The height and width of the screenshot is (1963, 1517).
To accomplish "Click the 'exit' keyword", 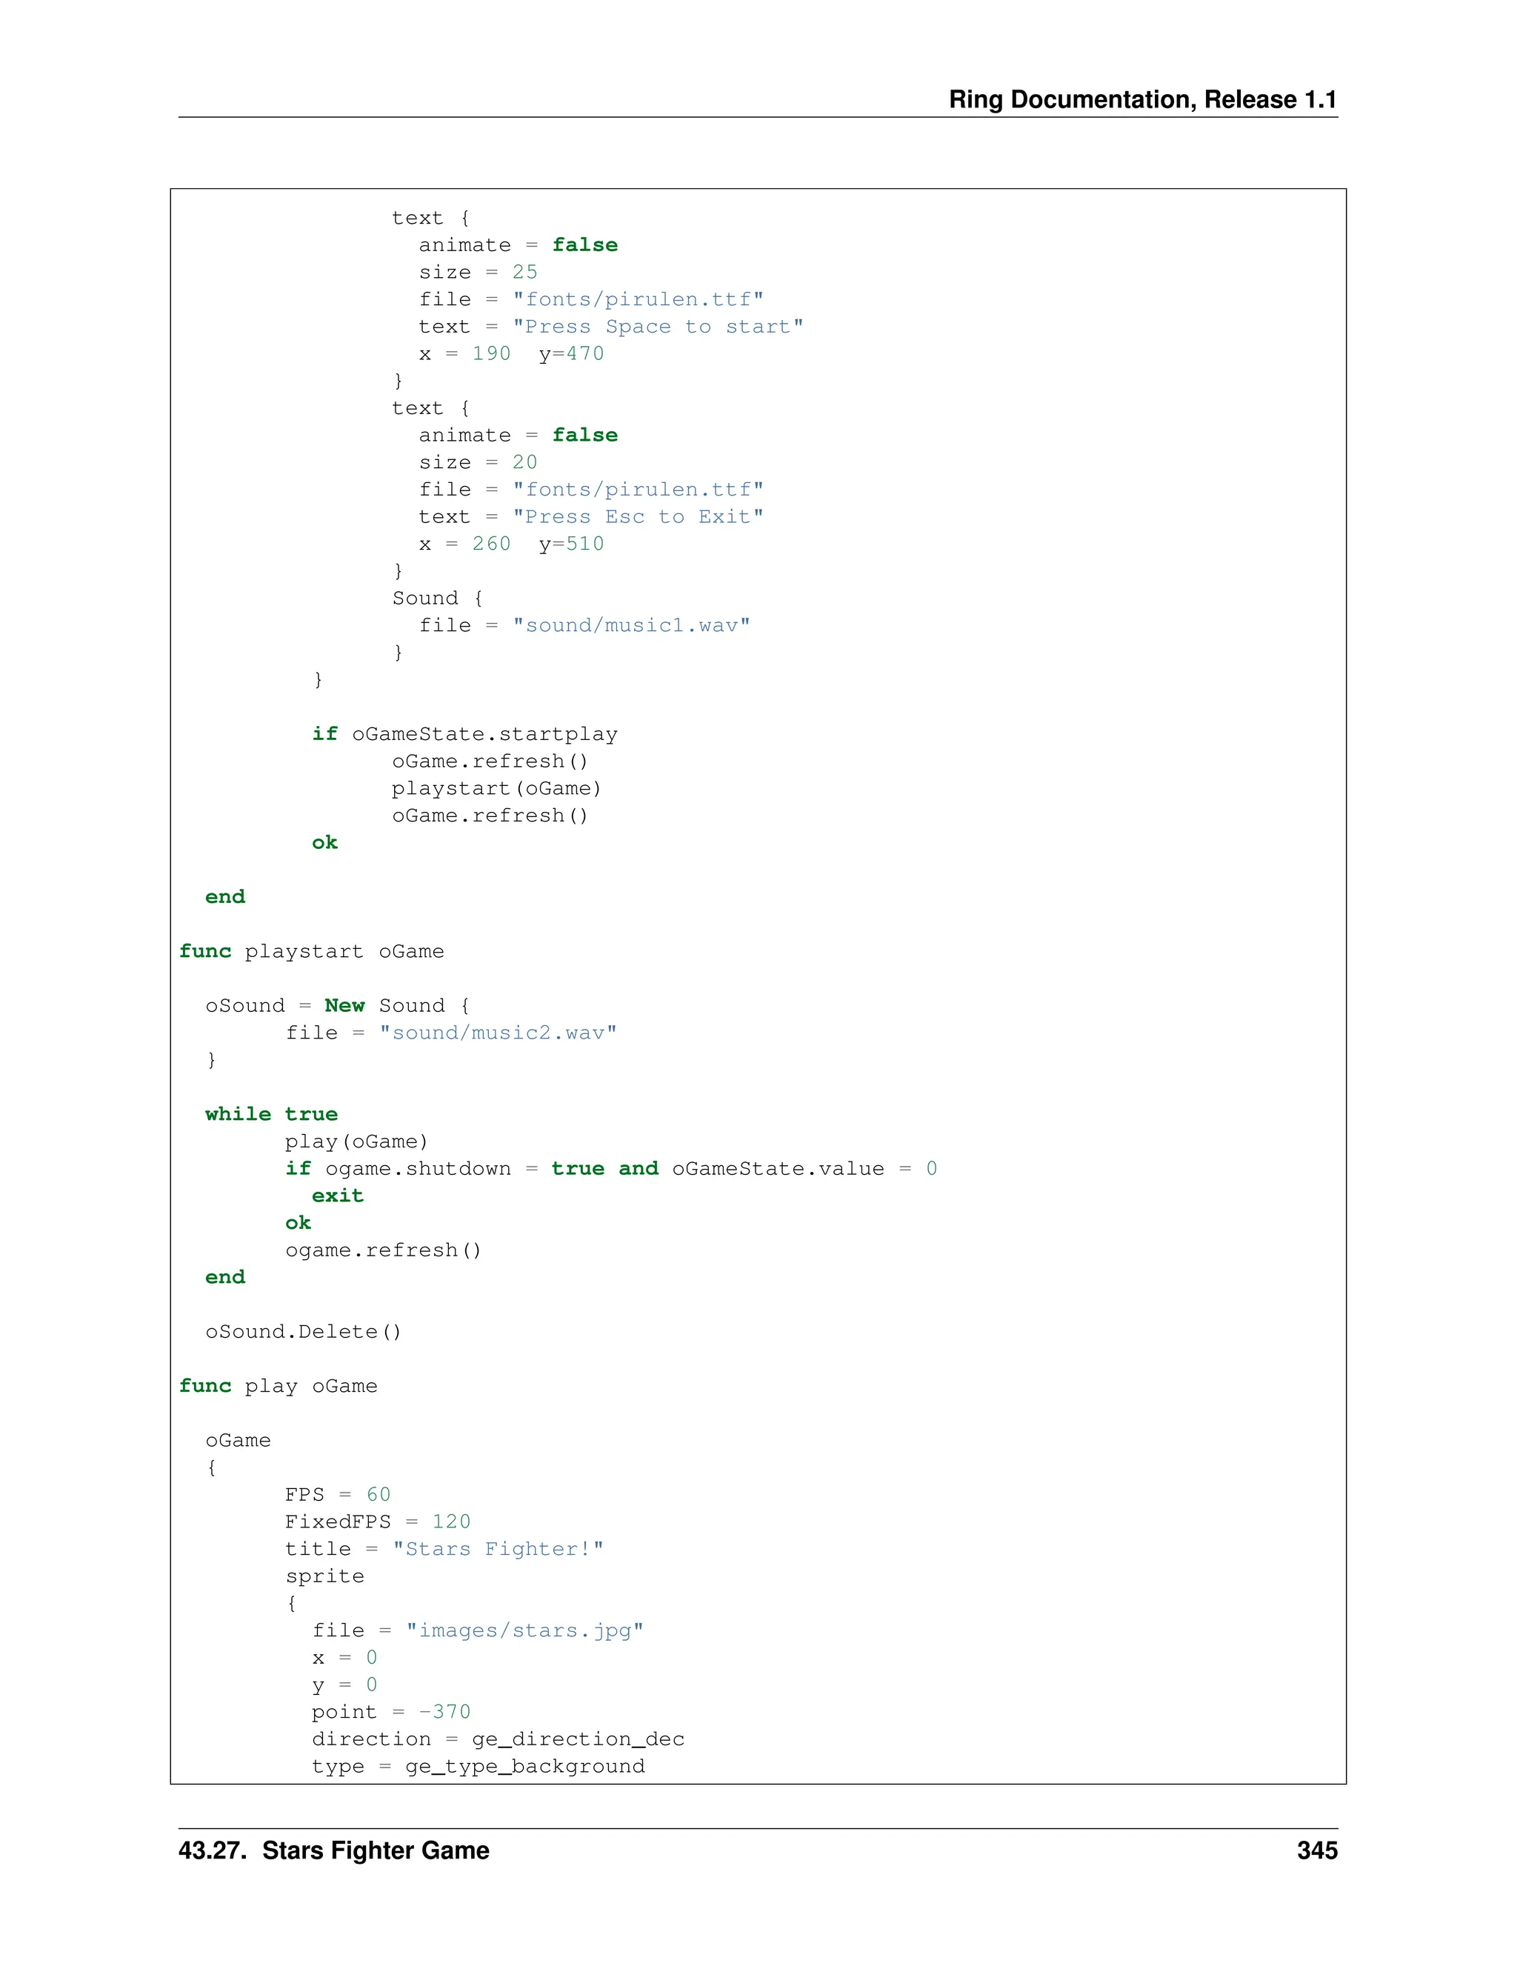I will click(x=338, y=1196).
